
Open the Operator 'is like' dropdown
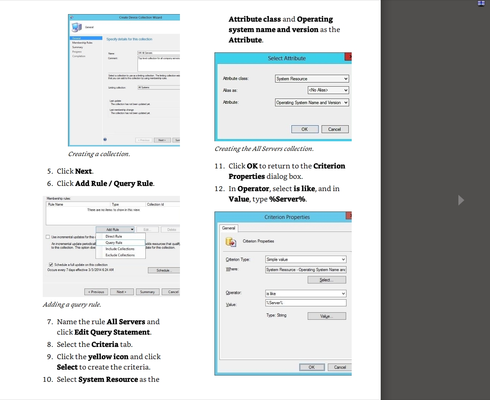click(x=306, y=294)
